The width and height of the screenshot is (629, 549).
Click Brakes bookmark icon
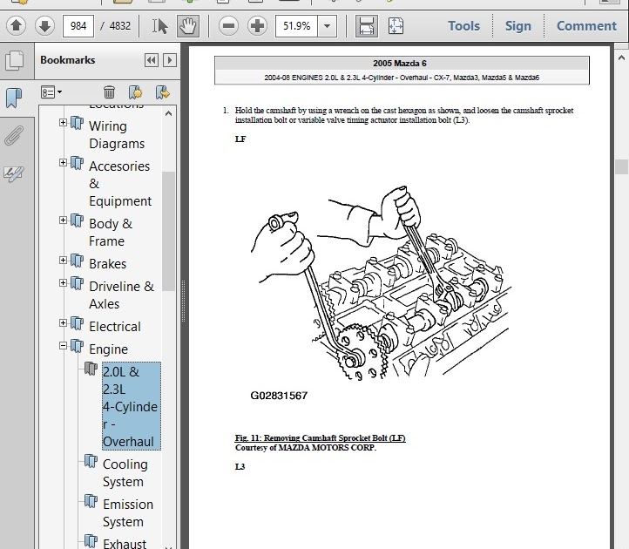(x=77, y=261)
